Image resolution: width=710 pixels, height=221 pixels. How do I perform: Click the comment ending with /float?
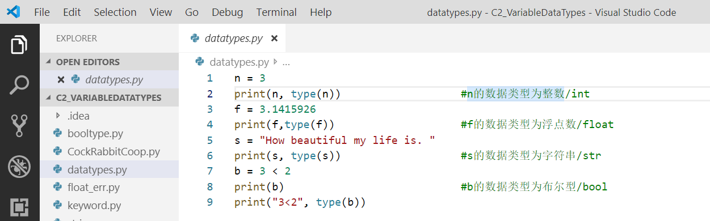click(x=537, y=124)
